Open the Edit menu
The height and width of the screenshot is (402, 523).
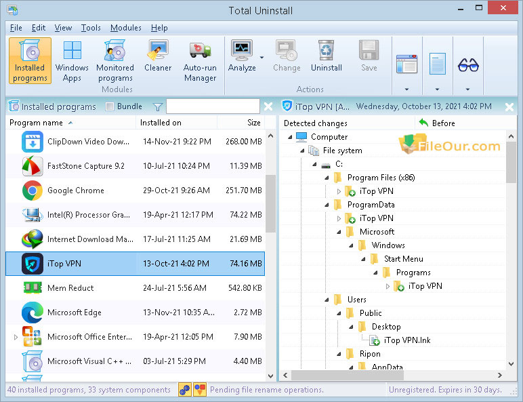tap(39, 28)
